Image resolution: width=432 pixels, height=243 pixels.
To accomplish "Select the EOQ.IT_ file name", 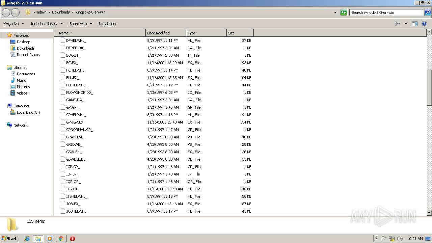I will coord(73,55).
